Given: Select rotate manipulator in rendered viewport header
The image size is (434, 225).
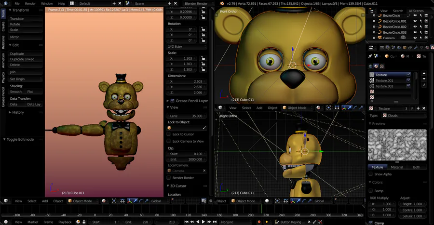Looking at the screenshot, I should 141,201.
